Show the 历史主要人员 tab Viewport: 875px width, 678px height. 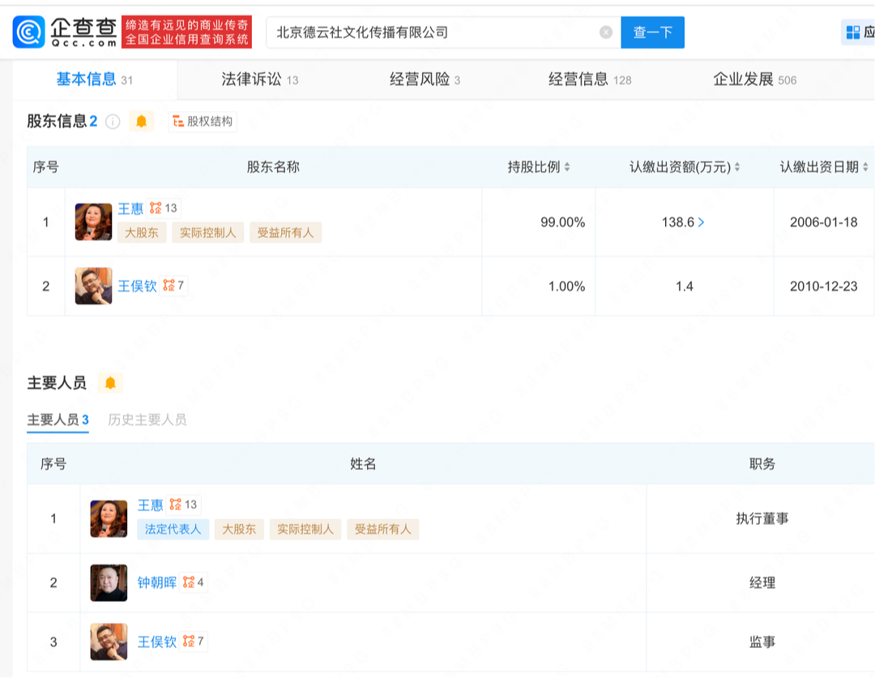click(147, 420)
